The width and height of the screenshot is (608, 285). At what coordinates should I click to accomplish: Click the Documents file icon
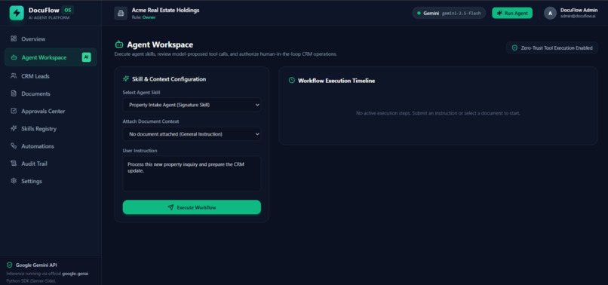pyautogui.click(x=14, y=93)
